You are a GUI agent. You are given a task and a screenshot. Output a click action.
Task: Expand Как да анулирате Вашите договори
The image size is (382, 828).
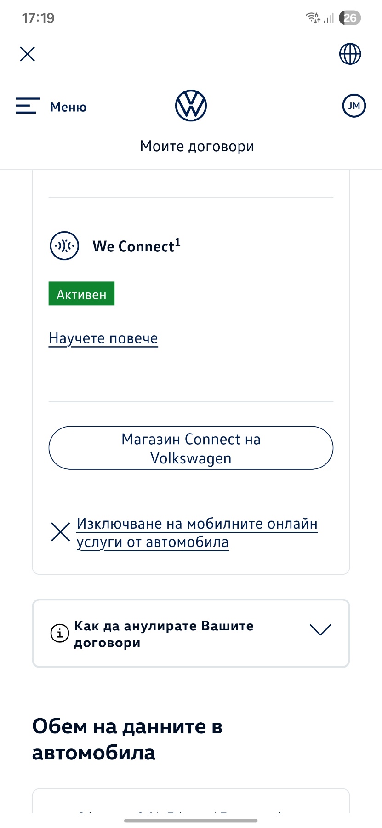click(x=164, y=634)
